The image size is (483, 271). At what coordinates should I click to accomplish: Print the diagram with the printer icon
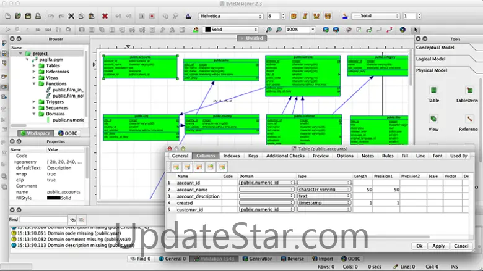click(x=38, y=16)
